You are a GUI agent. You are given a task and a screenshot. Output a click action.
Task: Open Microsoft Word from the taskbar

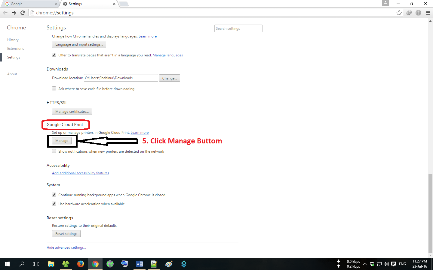tap(139, 264)
